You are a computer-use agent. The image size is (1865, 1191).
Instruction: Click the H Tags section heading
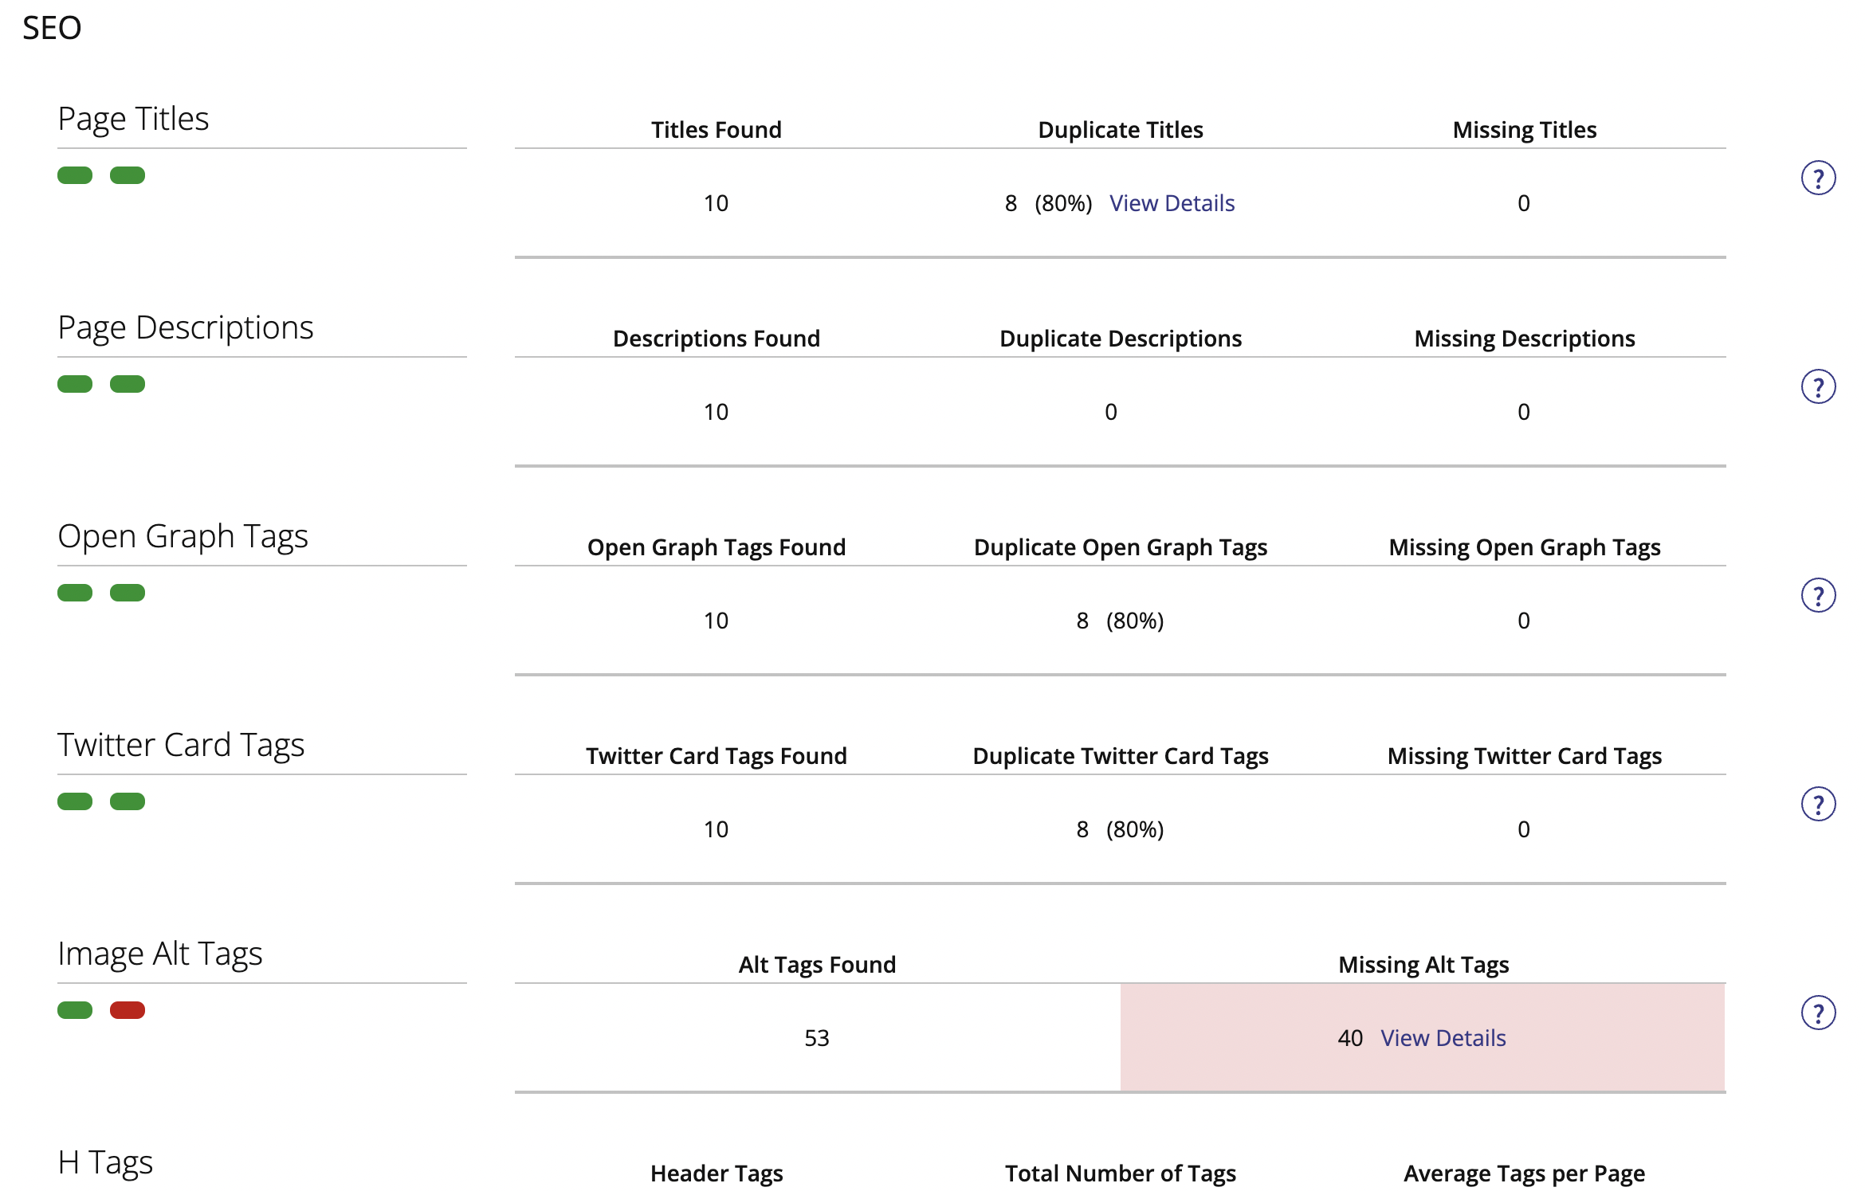click(105, 1162)
